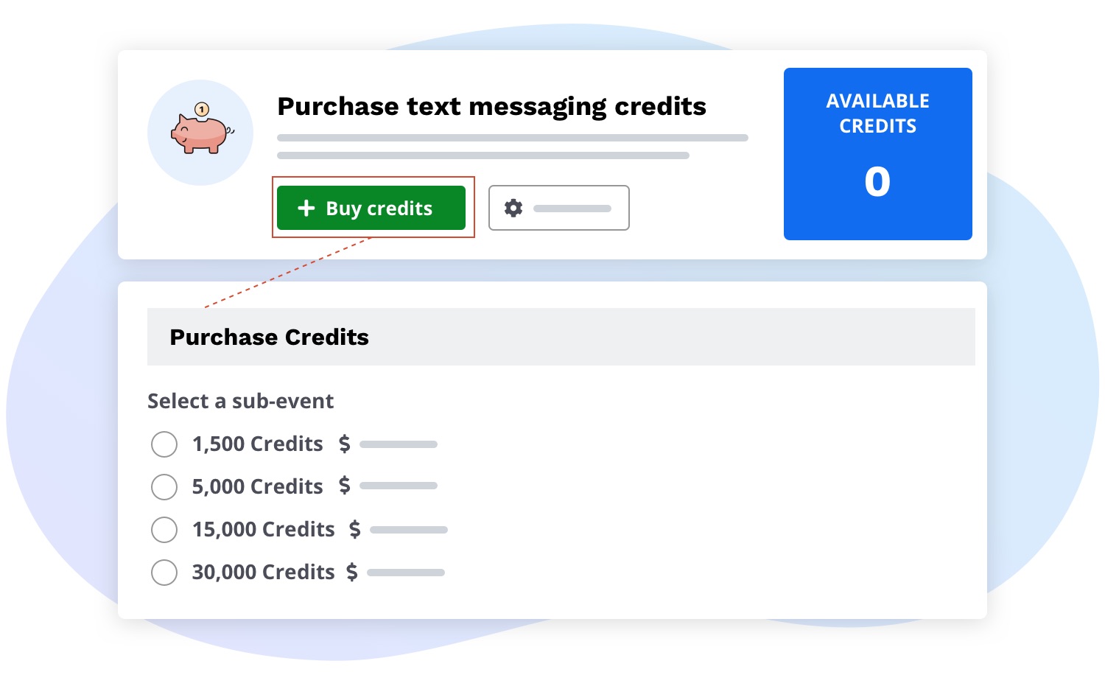
Task: Click the plus icon on Buy credits
Action: [x=307, y=208]
